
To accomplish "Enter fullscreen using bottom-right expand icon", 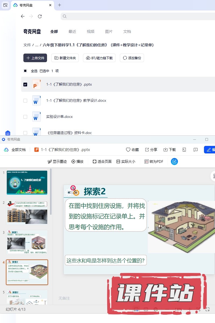I will [x=207, y=310].
